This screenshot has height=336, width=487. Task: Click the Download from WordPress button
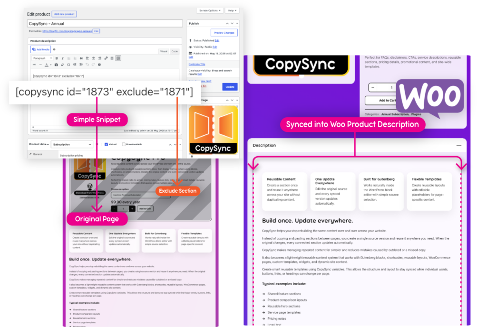click(90, 193)
